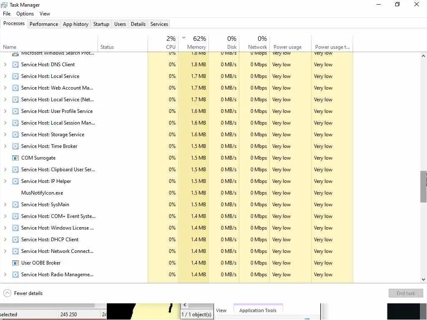
Task: Click the Service Host: Local Session Man... gear icon
Action: coord(15,123)
